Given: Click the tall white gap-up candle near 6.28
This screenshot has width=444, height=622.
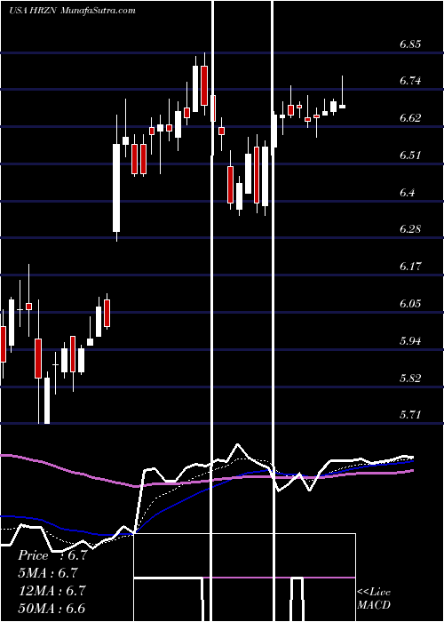Looking at the screenshot, I should click(116, 187).
